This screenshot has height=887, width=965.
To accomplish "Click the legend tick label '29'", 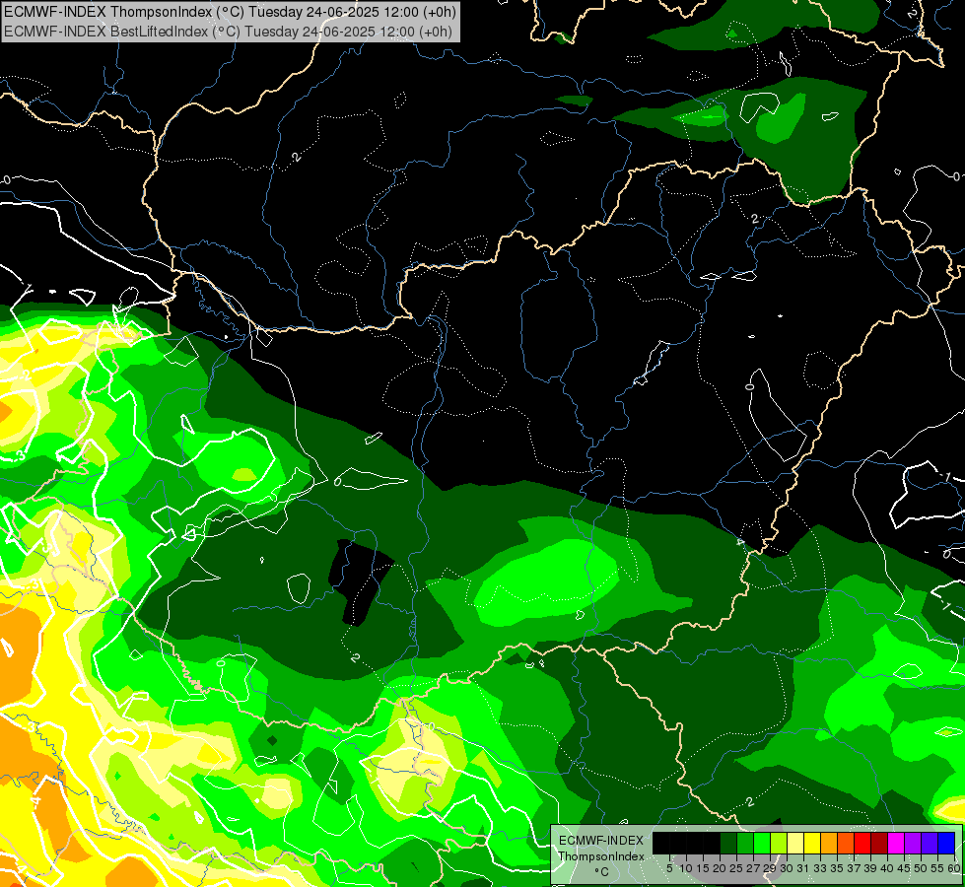I will [771, 868].
